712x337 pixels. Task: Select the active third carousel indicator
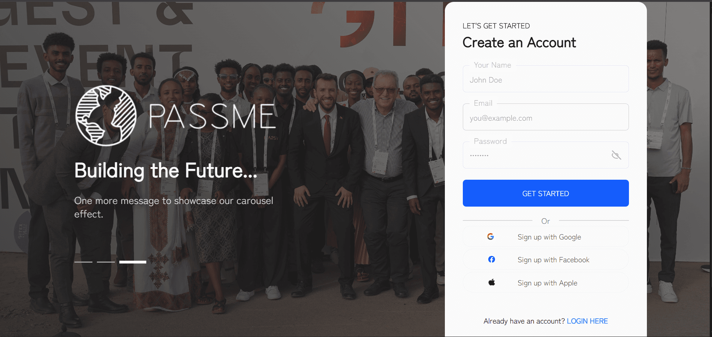pyautogui.click(x=133, y=262)
